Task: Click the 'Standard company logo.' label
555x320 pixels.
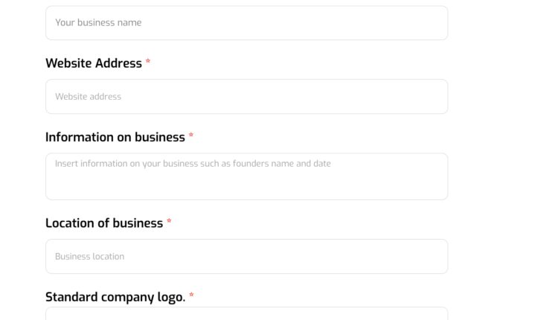Action: 115,297
